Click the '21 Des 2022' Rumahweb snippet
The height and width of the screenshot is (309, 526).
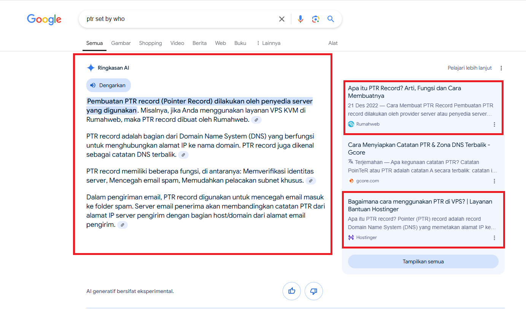pyautogui.click(x=421, y=110)
